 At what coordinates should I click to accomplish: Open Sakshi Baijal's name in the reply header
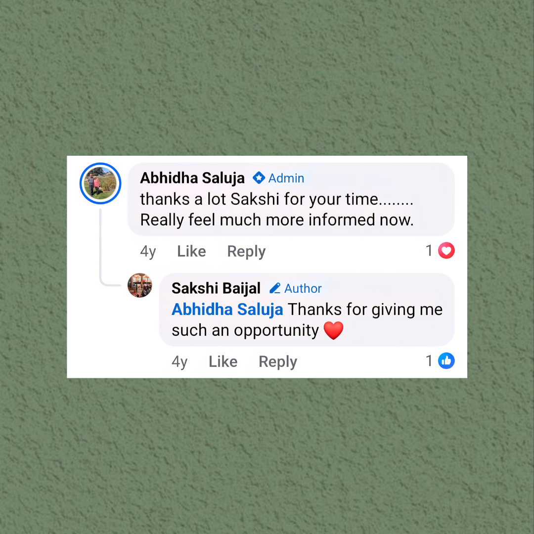(x=216, y=288)
